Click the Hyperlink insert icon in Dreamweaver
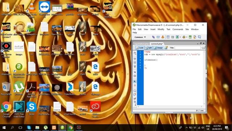The height and width of the screenshot is (131, 232). (153, 37)
